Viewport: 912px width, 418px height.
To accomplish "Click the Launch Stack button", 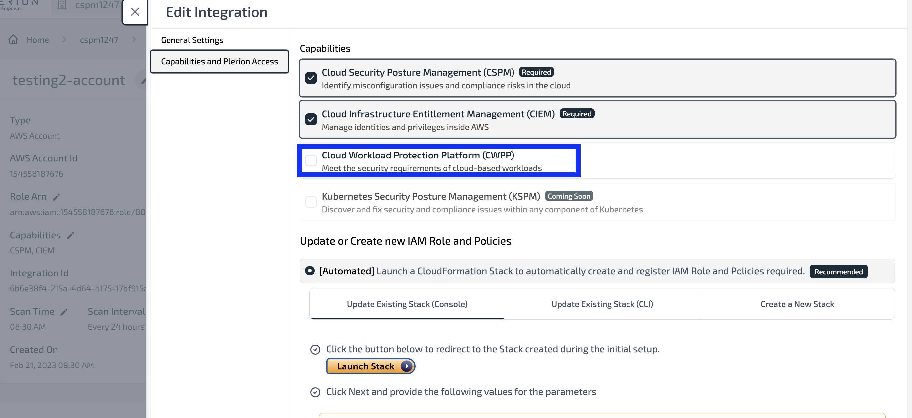I will click(371, 366).
